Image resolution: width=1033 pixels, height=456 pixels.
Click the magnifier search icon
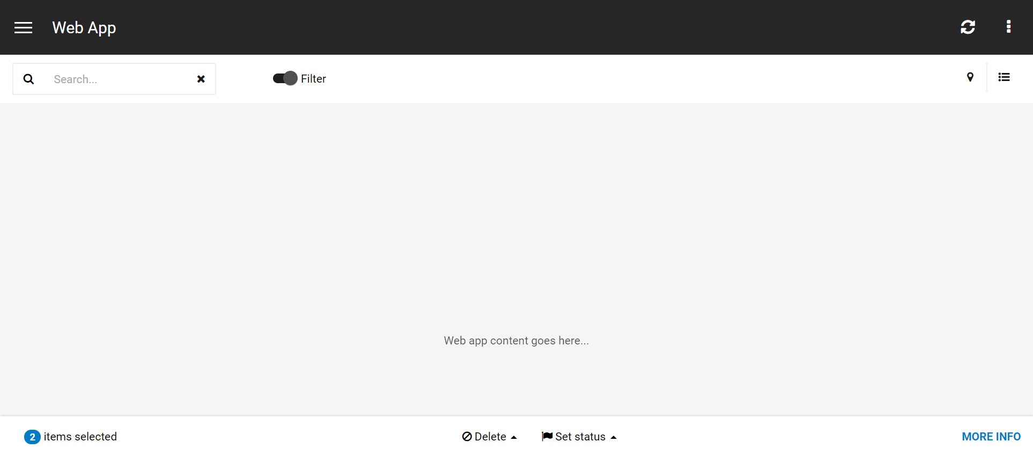coord(29,79)
